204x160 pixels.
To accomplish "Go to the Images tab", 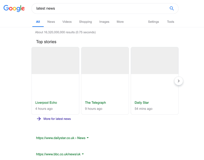I will 104,22.
